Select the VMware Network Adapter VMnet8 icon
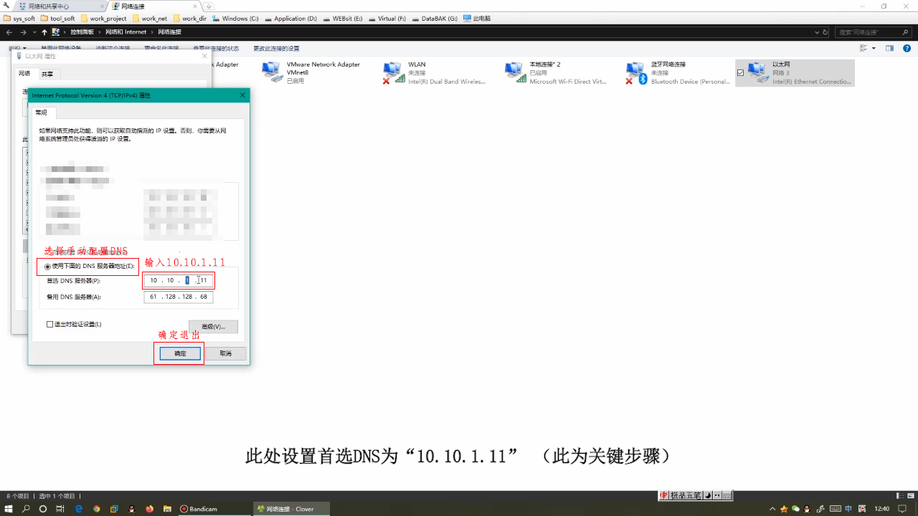The height and width of the screenshot is (516, 918). pos(271,71)
